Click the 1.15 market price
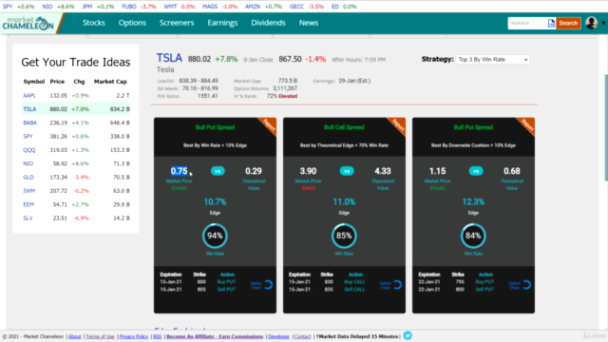 point(437,171)
